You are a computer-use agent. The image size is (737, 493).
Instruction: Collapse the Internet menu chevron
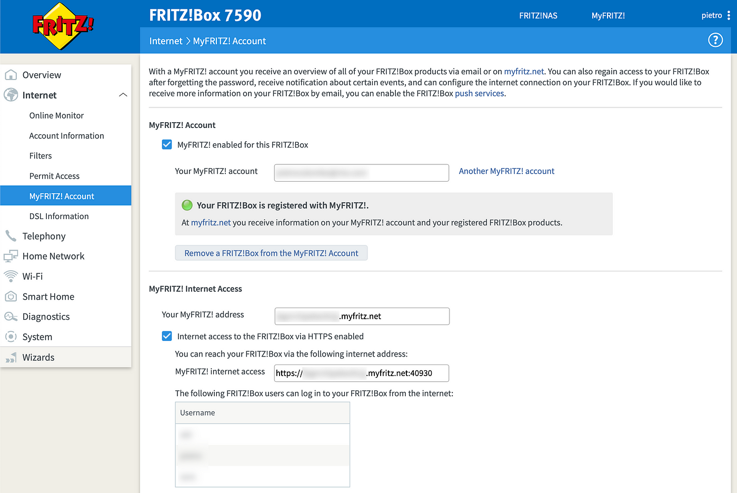point(123,95)
